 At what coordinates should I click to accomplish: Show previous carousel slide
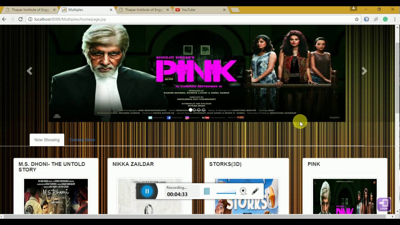click(29, 71)
